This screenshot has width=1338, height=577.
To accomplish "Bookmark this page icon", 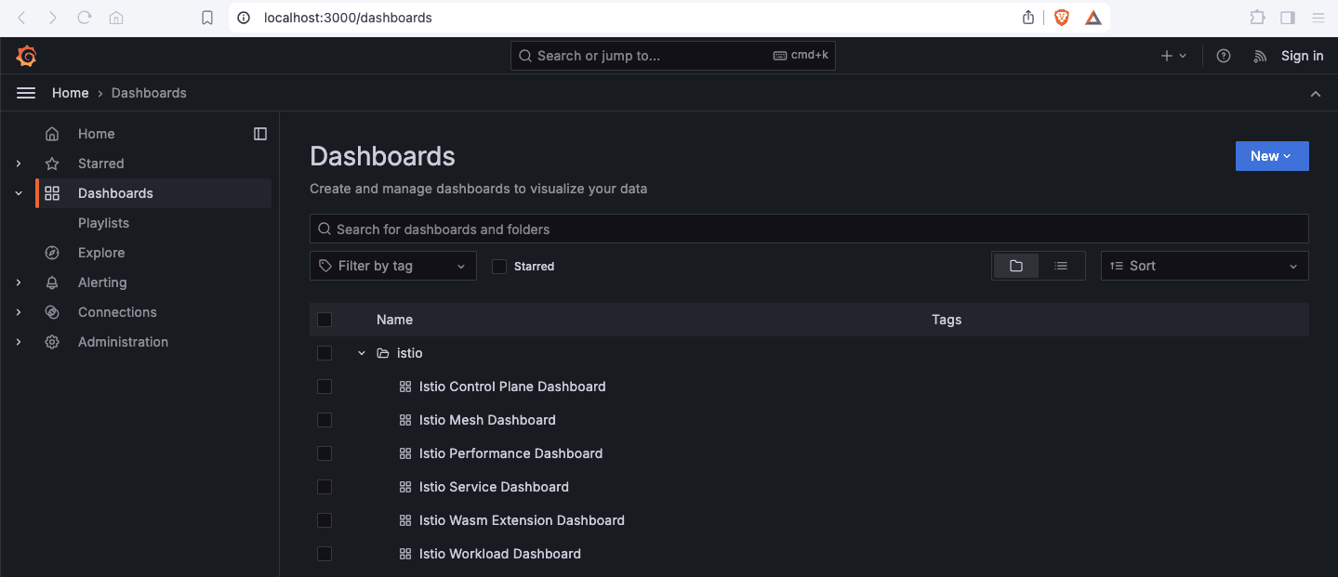I will click(x=207, y=18).
